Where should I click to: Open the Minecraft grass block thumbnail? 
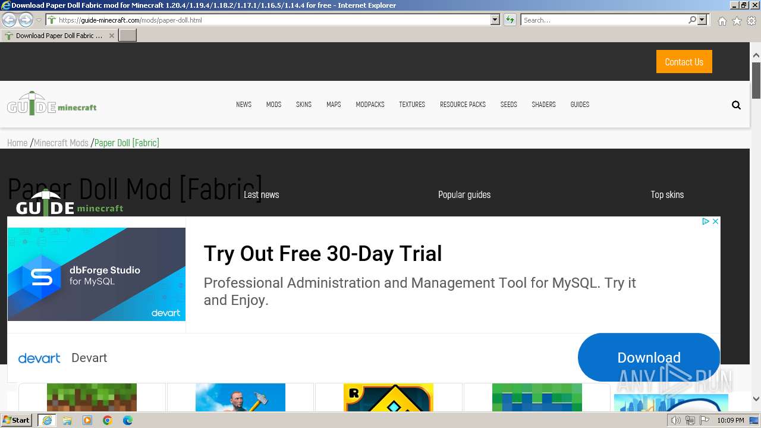pyautogui.click(x=92, y=397)
